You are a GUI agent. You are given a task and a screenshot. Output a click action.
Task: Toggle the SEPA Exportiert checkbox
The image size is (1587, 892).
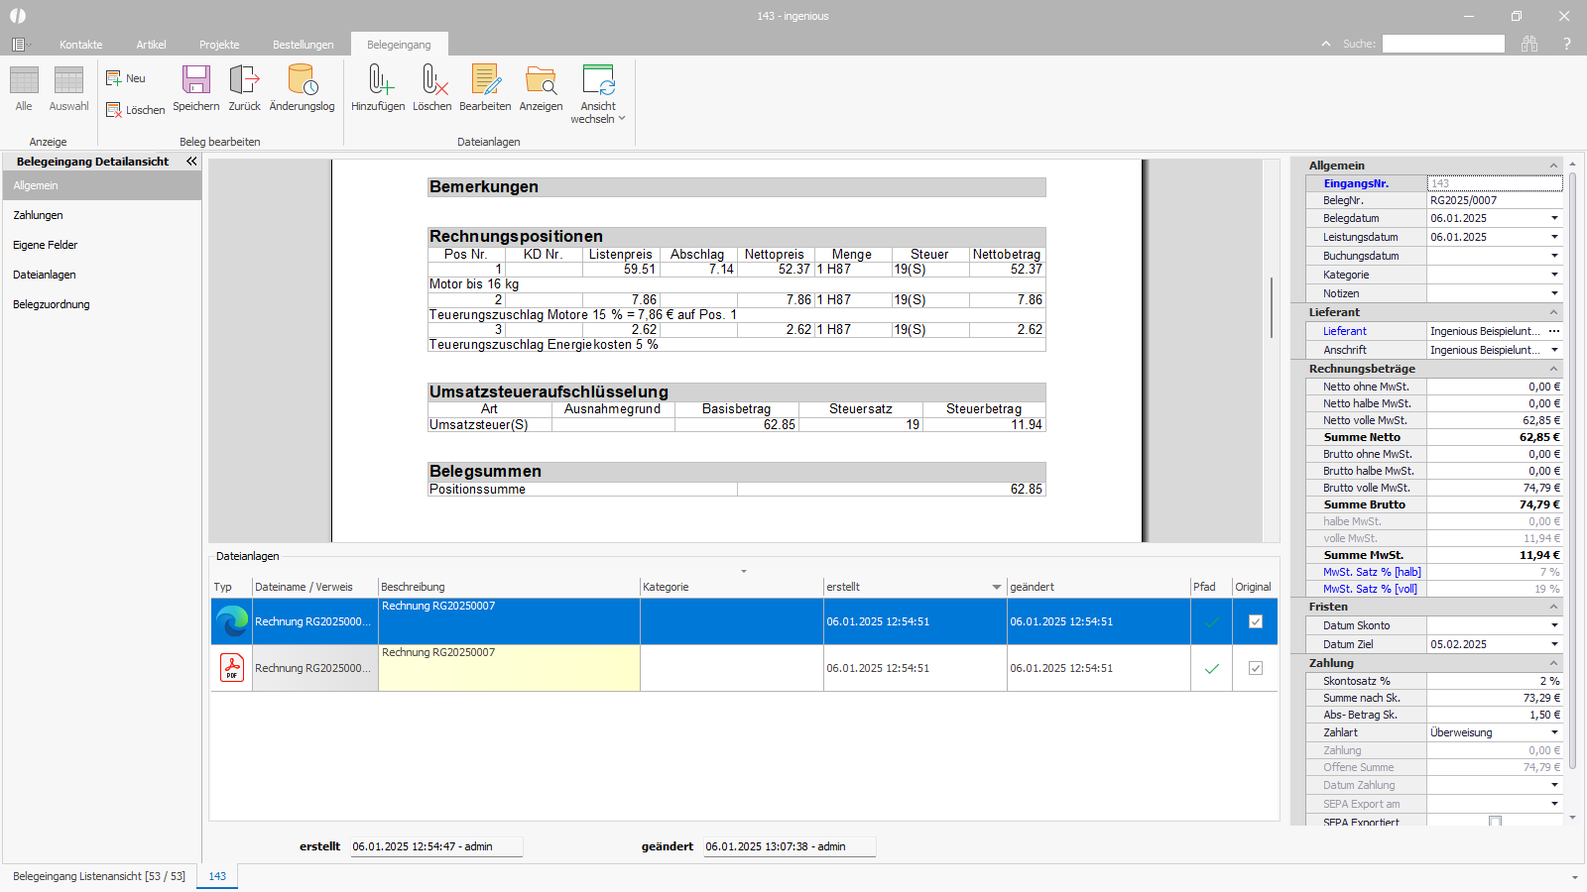(1495, 822)
